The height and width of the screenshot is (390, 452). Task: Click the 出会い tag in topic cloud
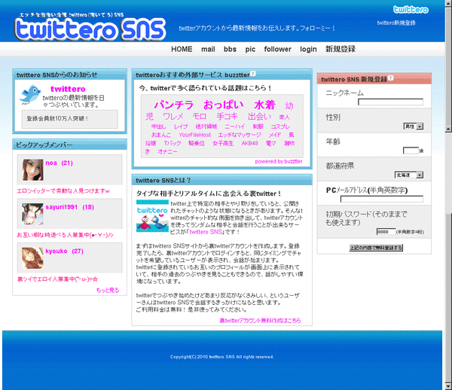[259, 117]
